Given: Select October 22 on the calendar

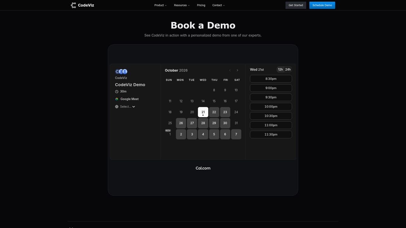Looking at the screenshot, I should point(214,112).
